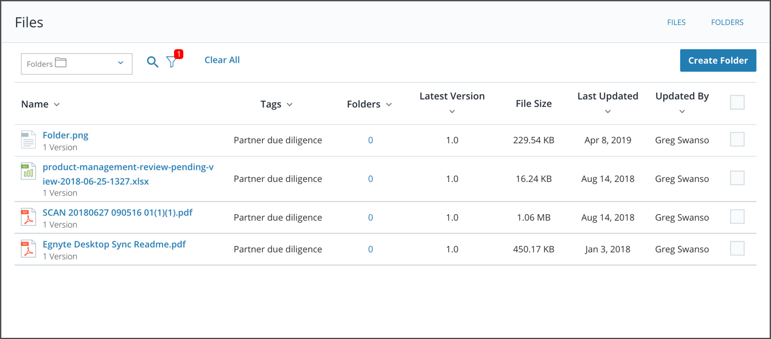Screen dimensions: 771x339
Task: Click folder count 0 for Folder.png
Action: click(370, 140)
